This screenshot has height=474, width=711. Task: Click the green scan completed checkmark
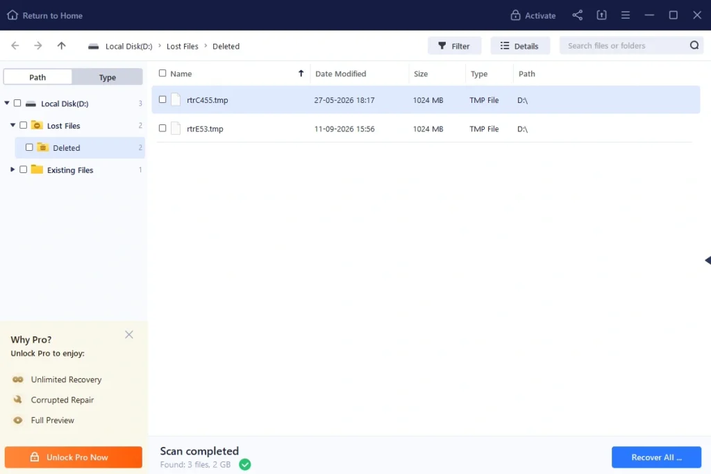[x=245, y=464]
